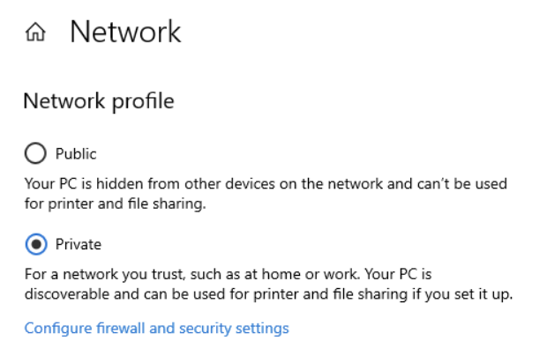Click the word "firewall" in the blue link
The height and width of the screenshot is (363, 547).
pyautogui.click(x=112, y=329)
